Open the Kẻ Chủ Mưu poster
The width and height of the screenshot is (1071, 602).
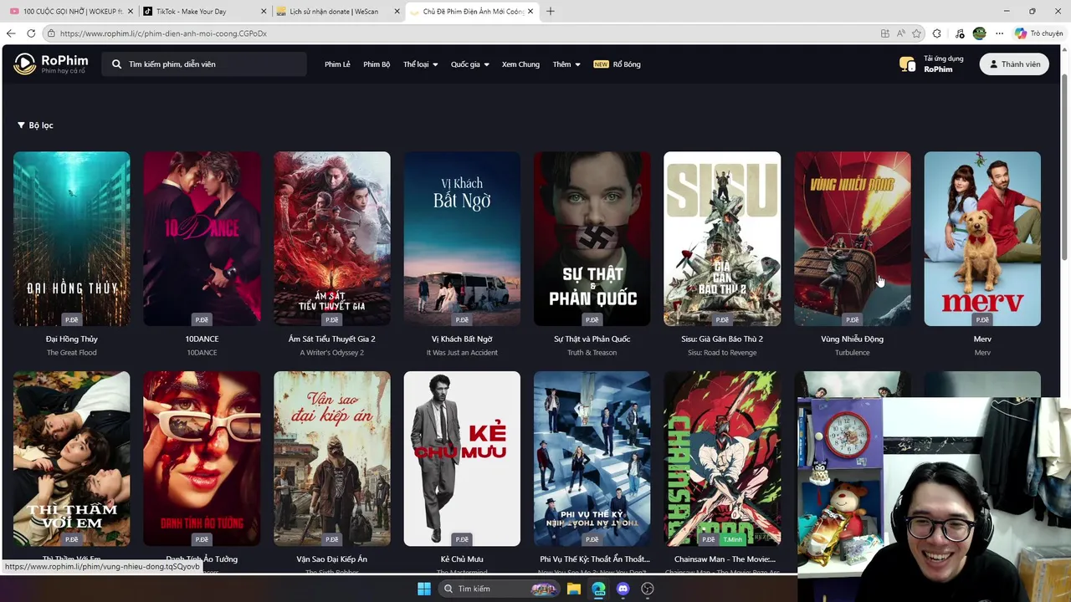click(462, 458)
